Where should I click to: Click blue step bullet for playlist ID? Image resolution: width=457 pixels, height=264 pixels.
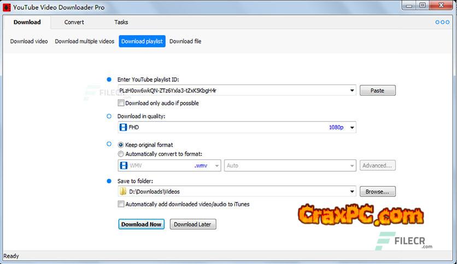(x=109, y=80)
